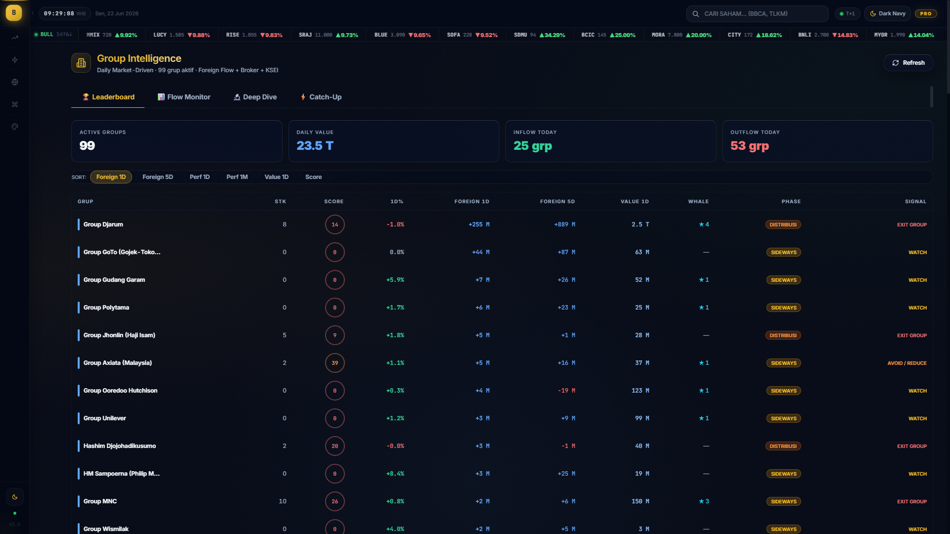Open the command symbol sidebar icon
Image resolution: width=950 pixels, height=534 pixels.
coord(15,104)
